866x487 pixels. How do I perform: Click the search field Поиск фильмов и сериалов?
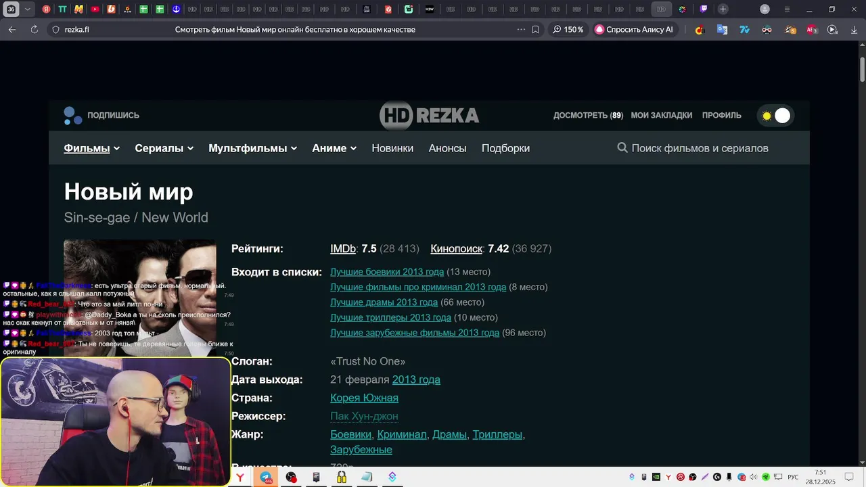click(x=700, y=148)
